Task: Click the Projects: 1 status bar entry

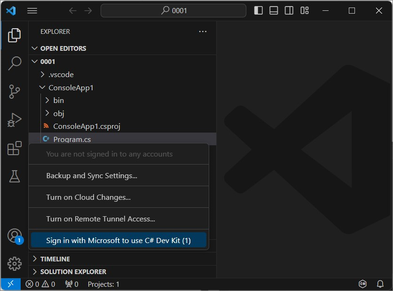Action: tap(103, 284)
